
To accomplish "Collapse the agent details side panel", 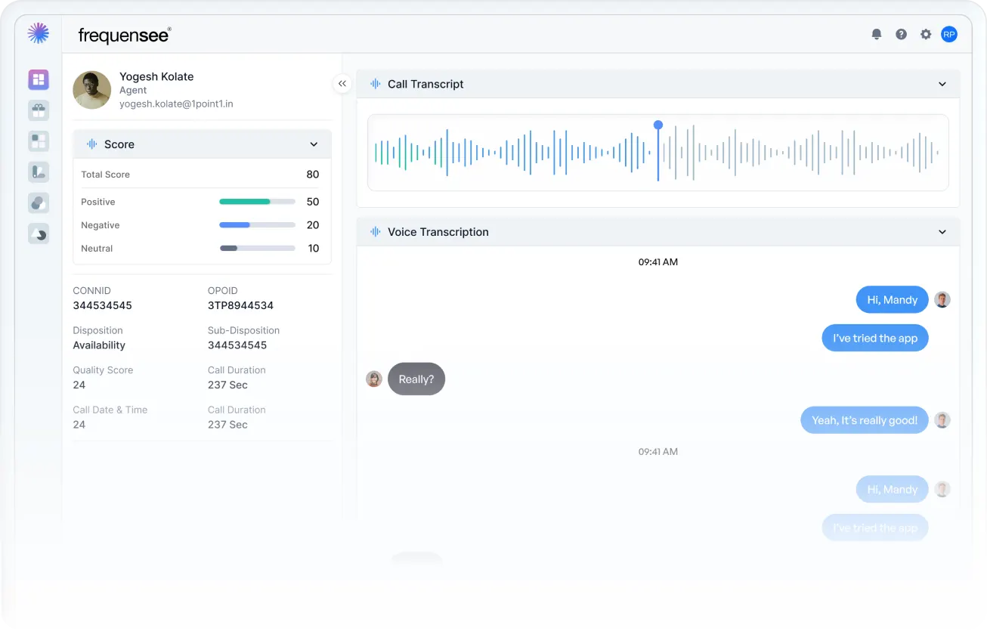I will [342, 84].
